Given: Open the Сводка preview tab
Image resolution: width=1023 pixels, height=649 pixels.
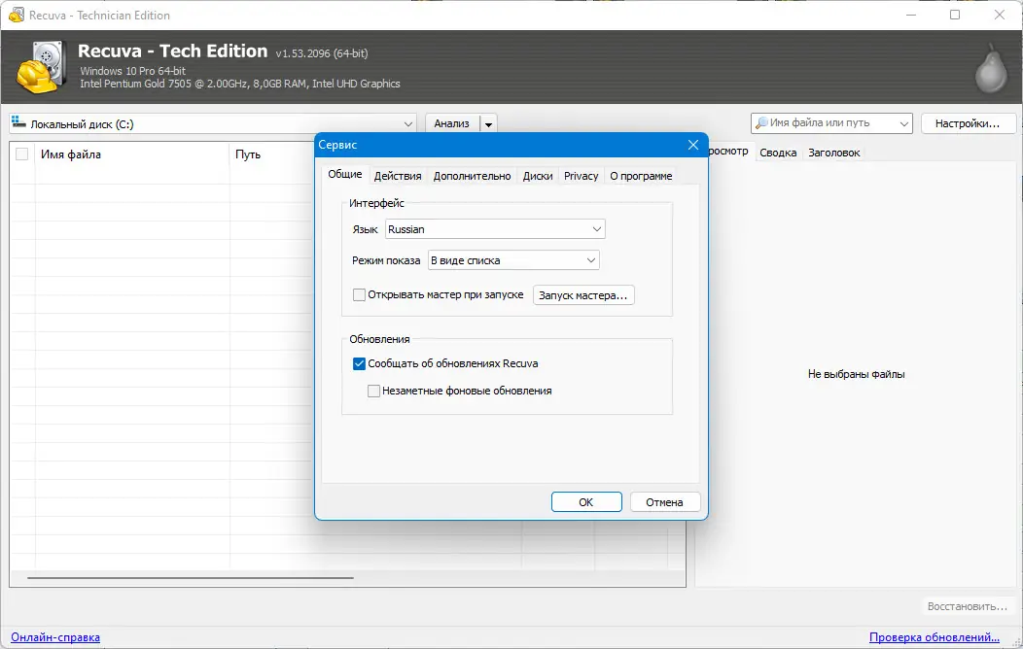Looking at the screenshot, I should tap(778, 153).
